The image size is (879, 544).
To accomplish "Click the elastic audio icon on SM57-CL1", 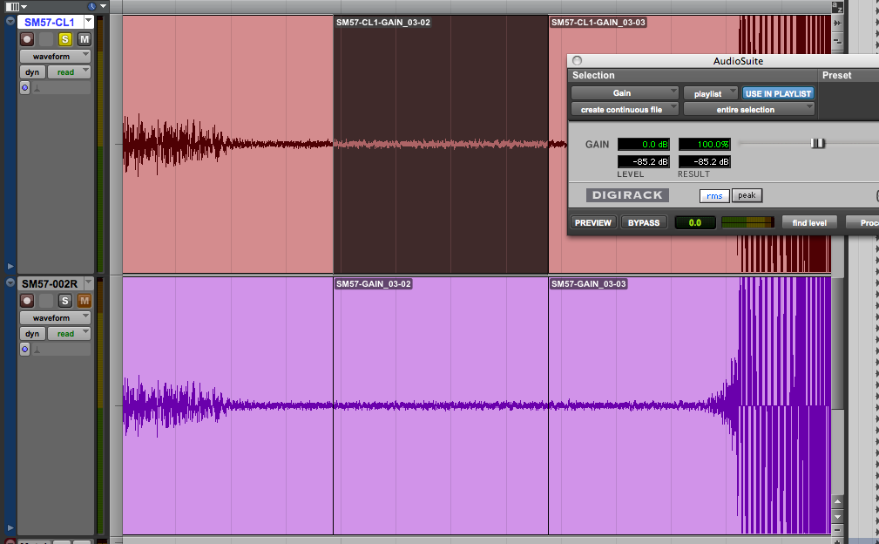I will 37,88.
